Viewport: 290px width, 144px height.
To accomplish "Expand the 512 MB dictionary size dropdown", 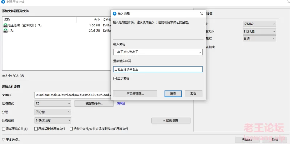I will [x=259, y=32].
